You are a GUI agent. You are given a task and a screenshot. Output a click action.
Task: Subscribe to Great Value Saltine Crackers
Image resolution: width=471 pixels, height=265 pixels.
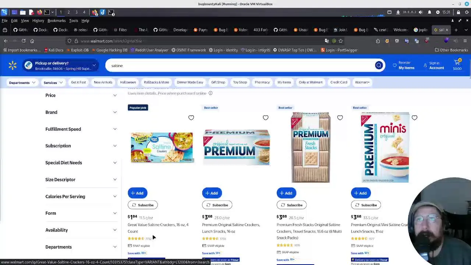(143, 205)
